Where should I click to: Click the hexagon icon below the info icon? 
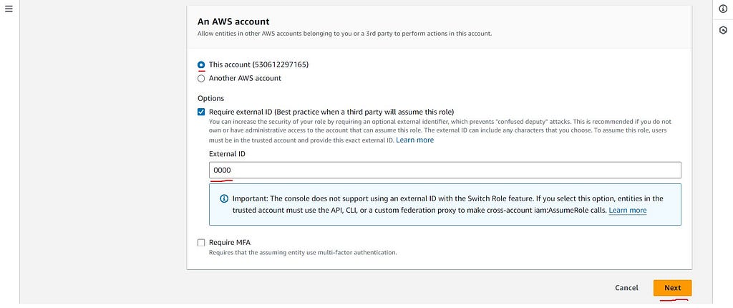(x=723, y=30)
